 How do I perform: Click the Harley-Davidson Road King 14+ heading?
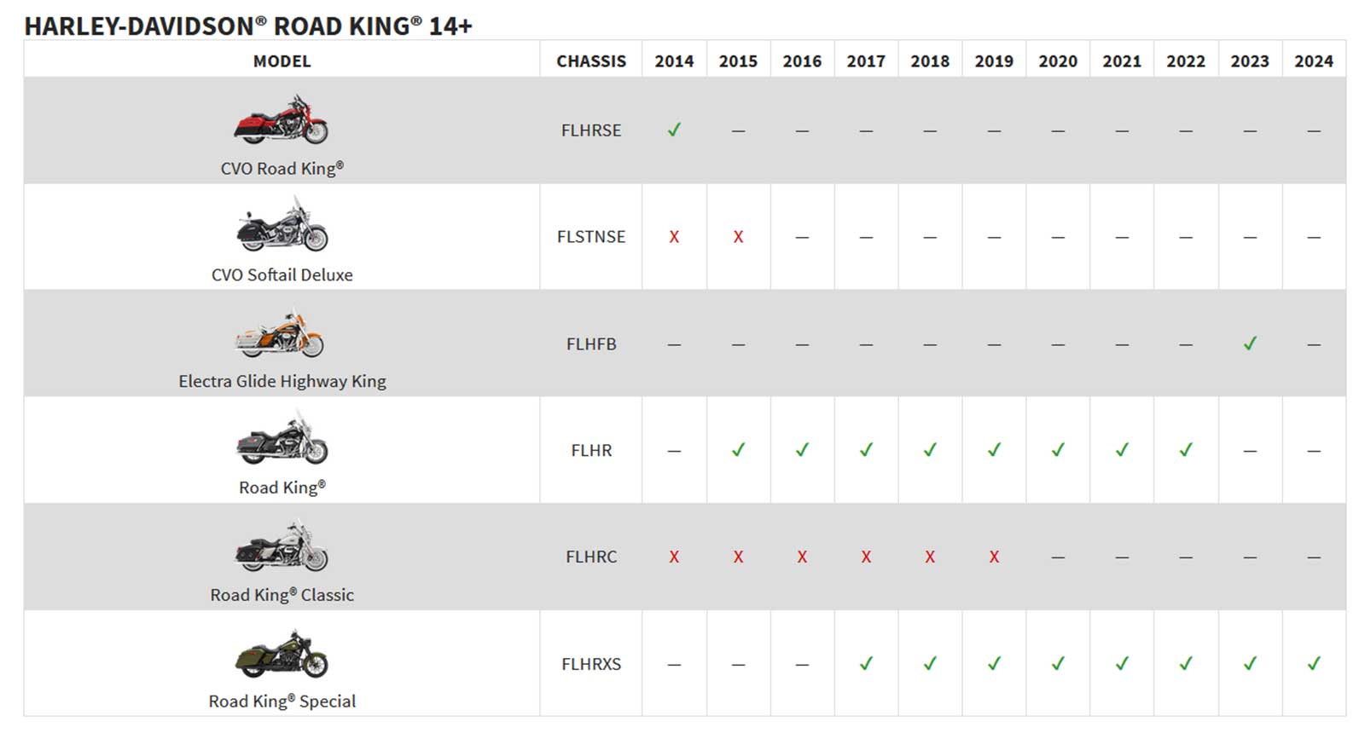[248, 26]
